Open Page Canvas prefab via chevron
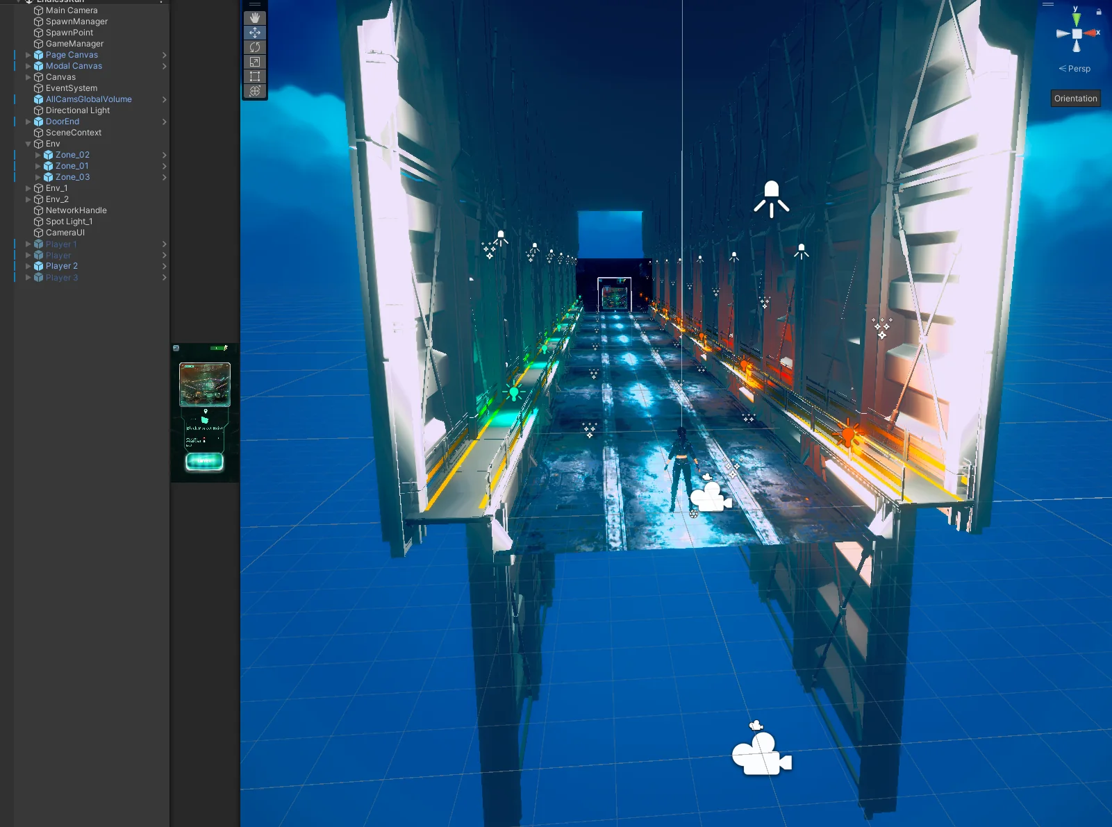 click(x=165, y=55)
